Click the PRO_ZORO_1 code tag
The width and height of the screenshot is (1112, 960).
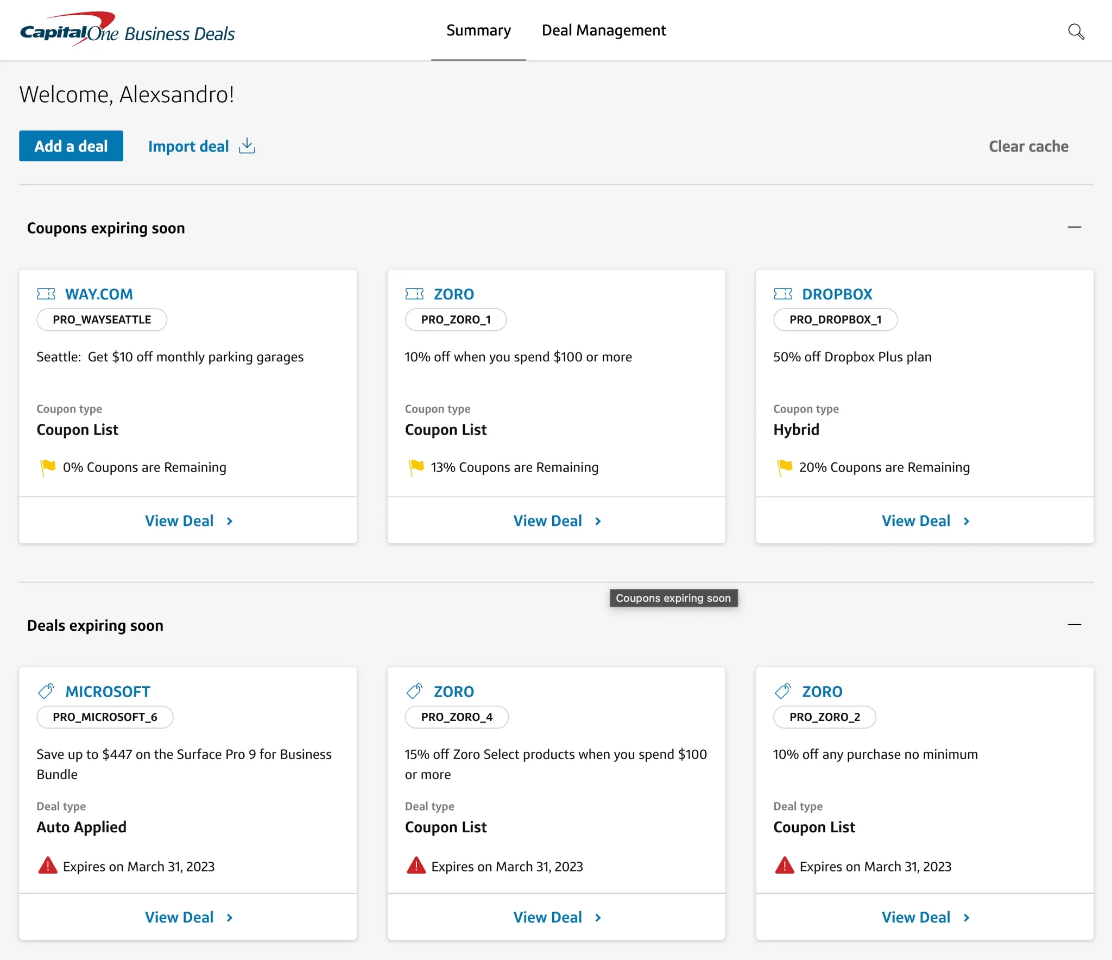tap(456, 319)
